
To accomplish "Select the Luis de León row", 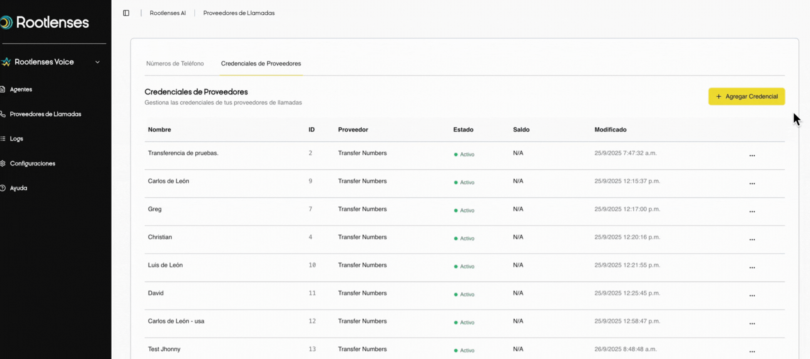I will [x=165, y=265].
